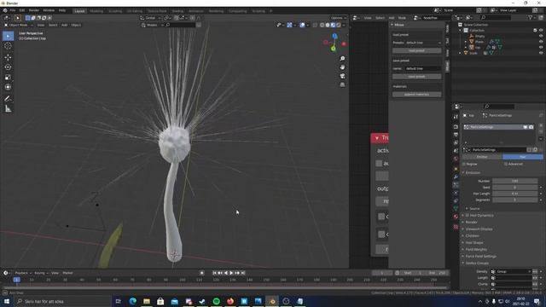546x307 pixels.
Task: Switch to the Layout workspace tab
Action: tap(79, 11)
